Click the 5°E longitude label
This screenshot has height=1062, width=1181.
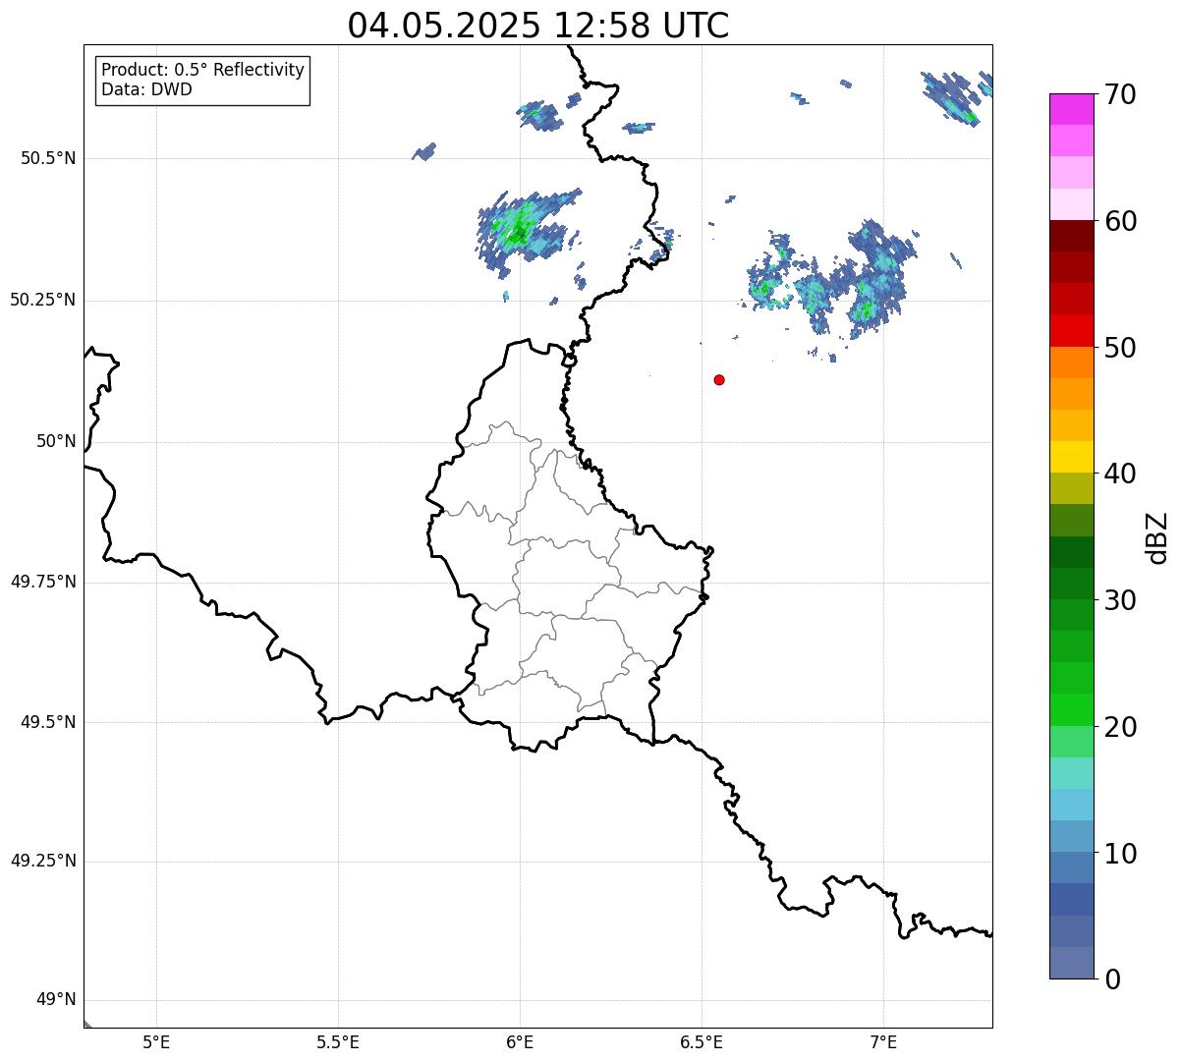pos(156,1042)
